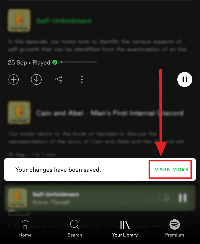Pause playback in the mini player
Screen dimensions: 200x244
point(183,198)
